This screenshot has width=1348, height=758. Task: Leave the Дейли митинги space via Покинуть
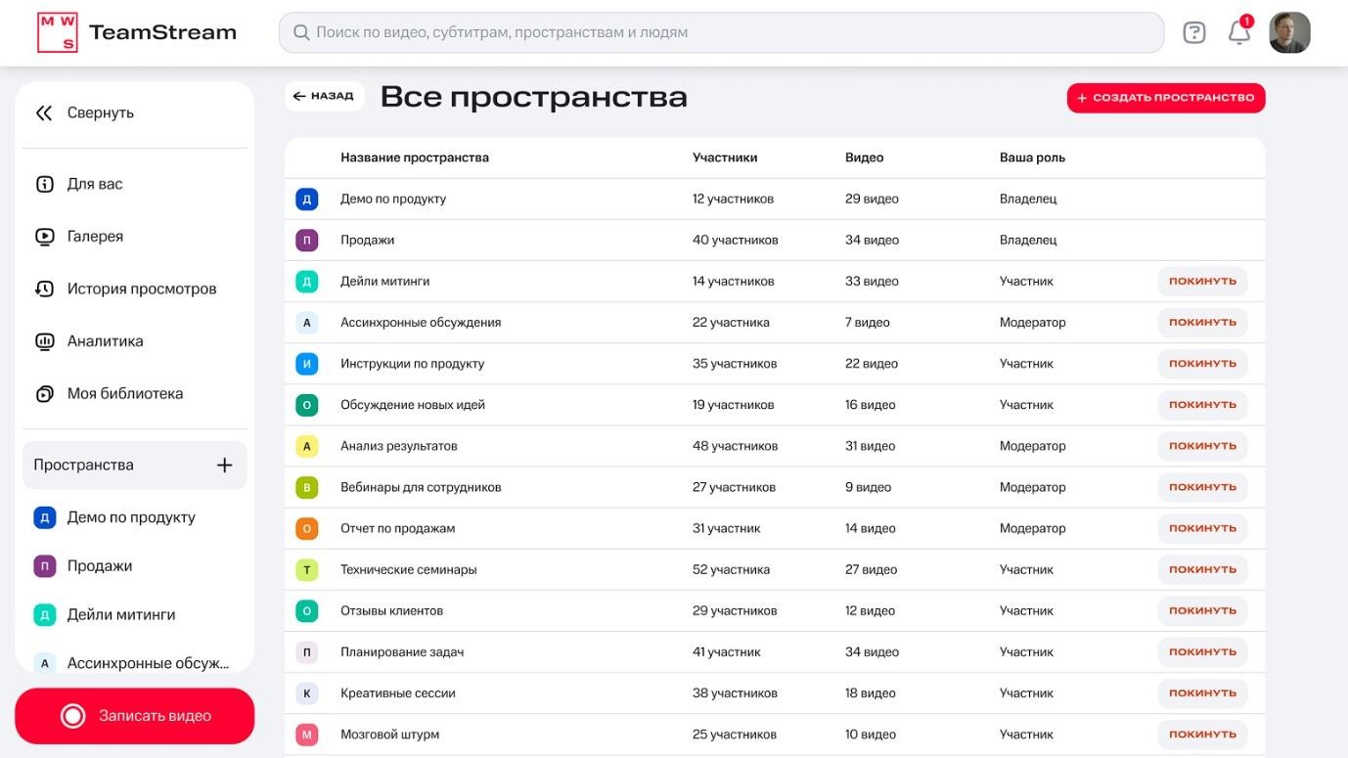click(x=1202, y=281)
